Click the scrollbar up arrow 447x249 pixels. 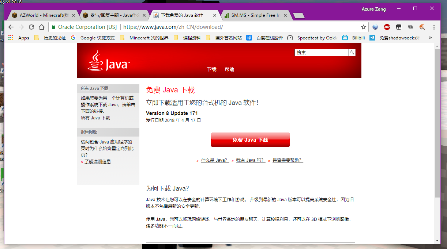click(x=437, y=46)
